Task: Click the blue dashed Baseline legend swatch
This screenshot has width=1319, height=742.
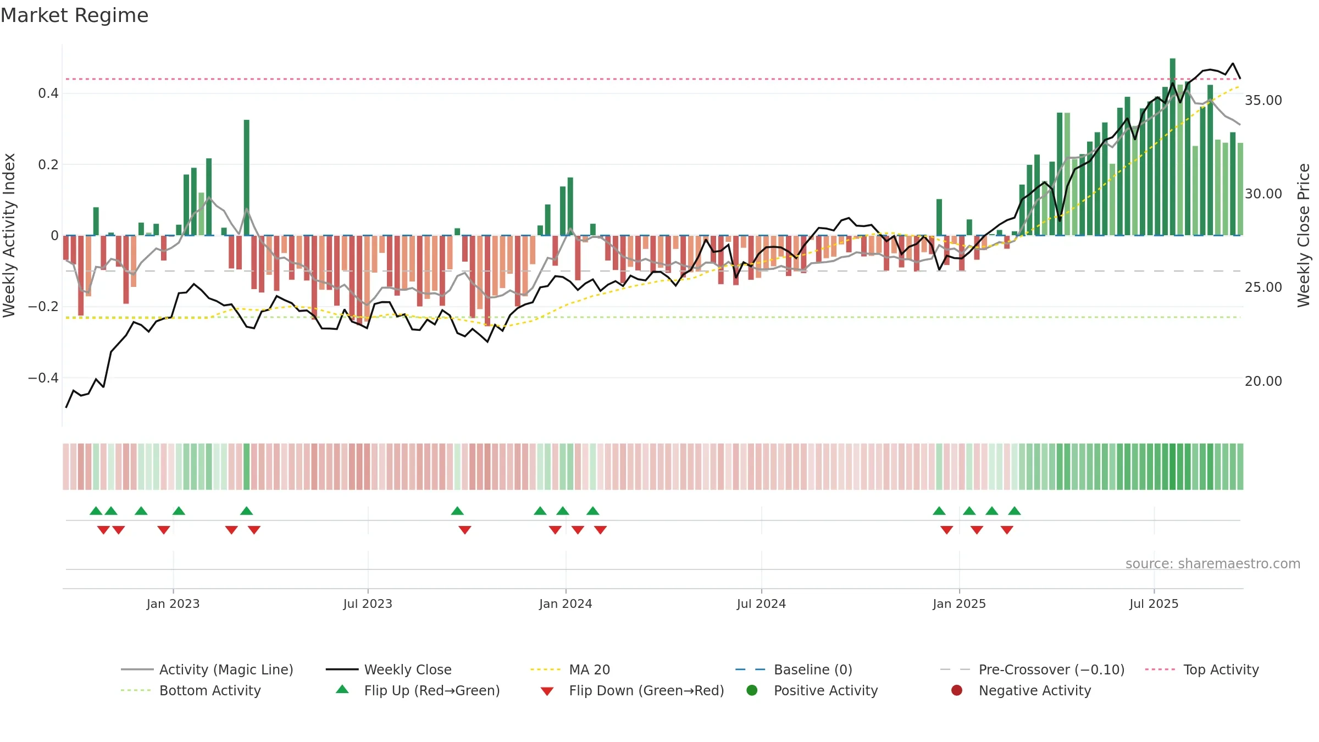Action: click(x=750, y=669)
